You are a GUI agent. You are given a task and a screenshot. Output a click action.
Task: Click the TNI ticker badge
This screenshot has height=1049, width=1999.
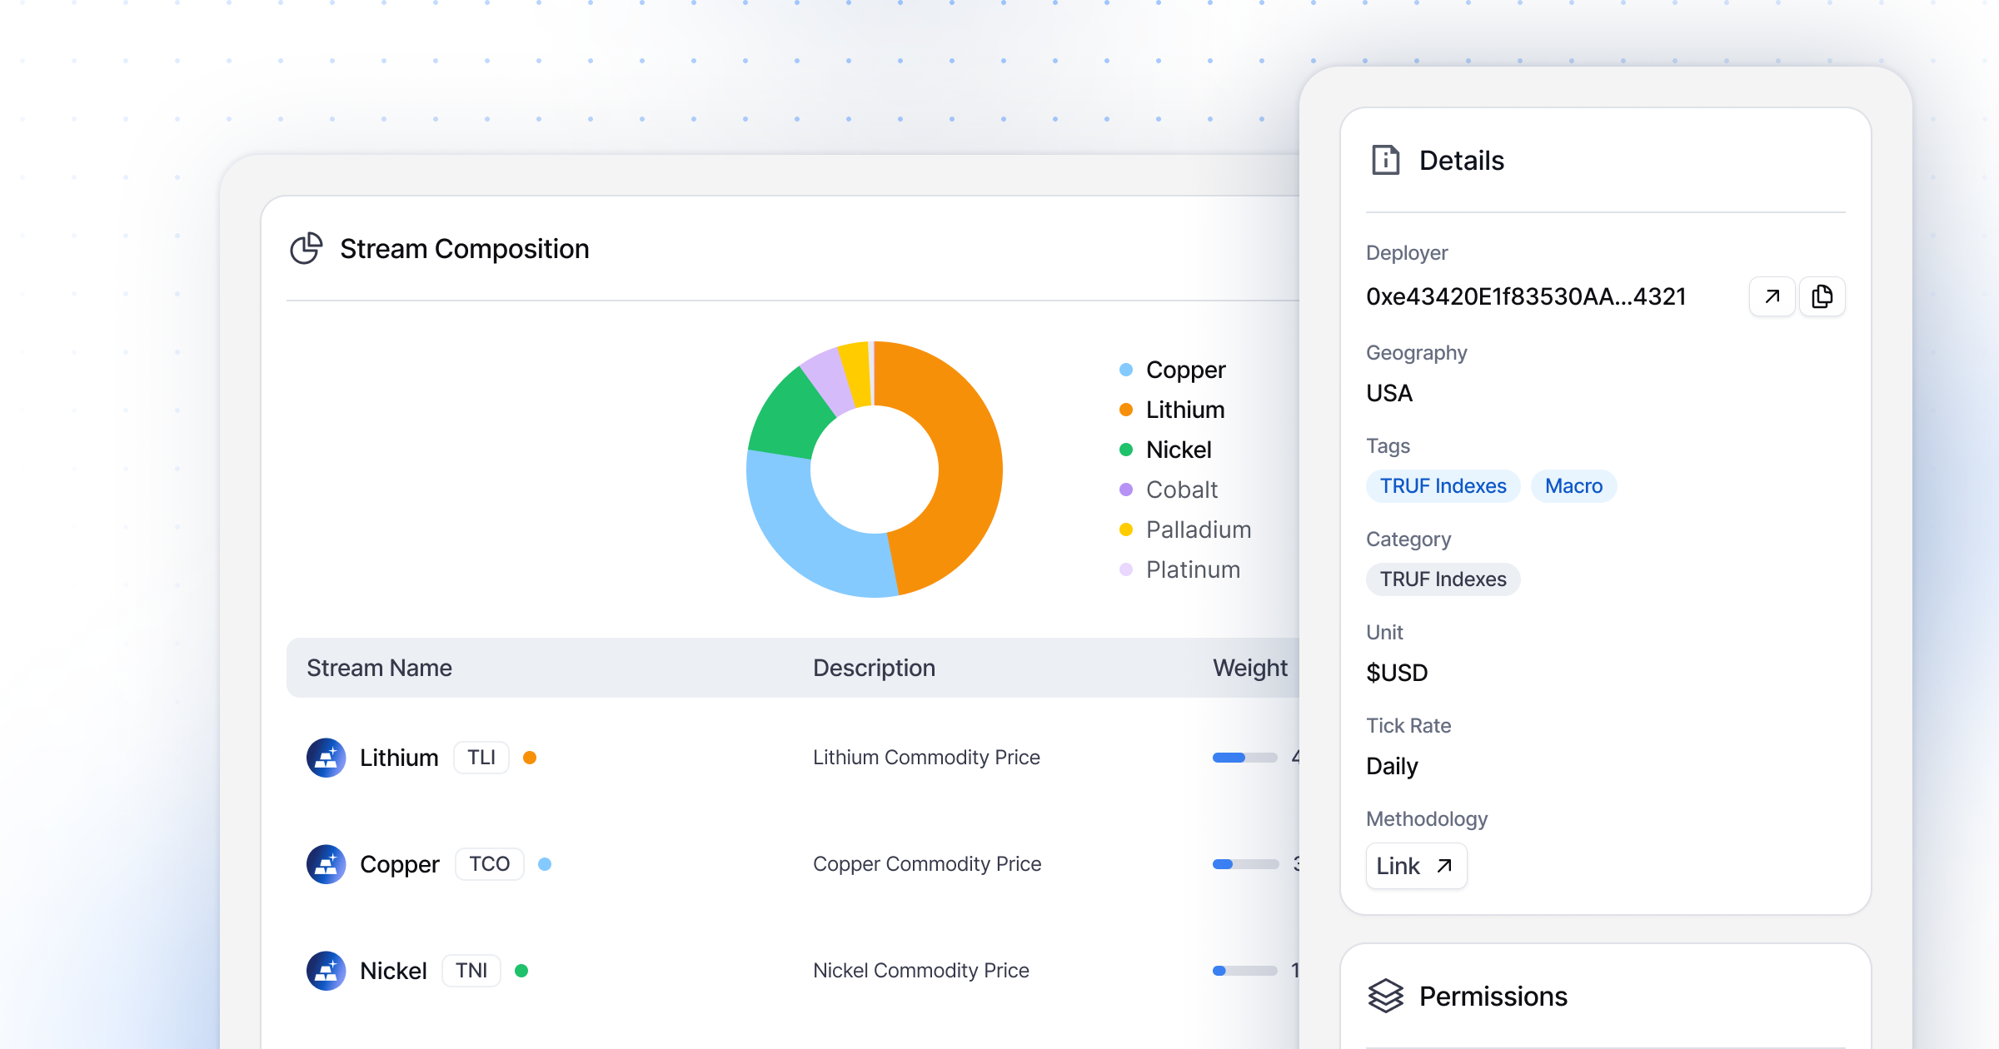471,971
